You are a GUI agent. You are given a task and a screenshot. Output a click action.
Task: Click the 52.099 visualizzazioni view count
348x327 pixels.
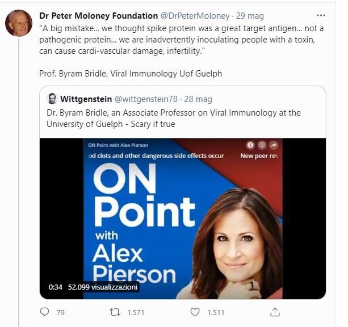click(x=102, y=287)
